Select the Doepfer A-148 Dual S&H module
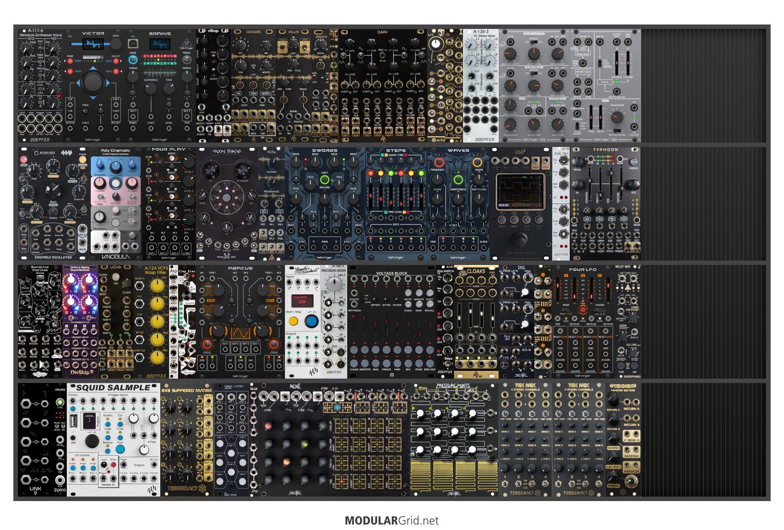 pos(561,204)
